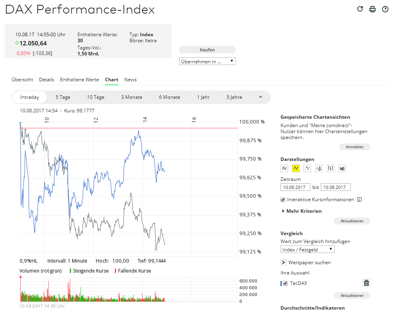Uncheck Interaktive Kursinformationen checkbox

(283, 200)
